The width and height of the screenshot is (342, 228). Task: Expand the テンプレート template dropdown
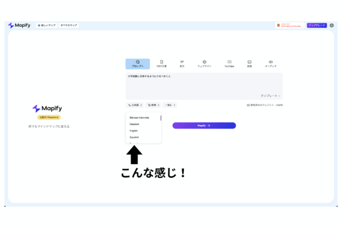click(x=271, y=96)
